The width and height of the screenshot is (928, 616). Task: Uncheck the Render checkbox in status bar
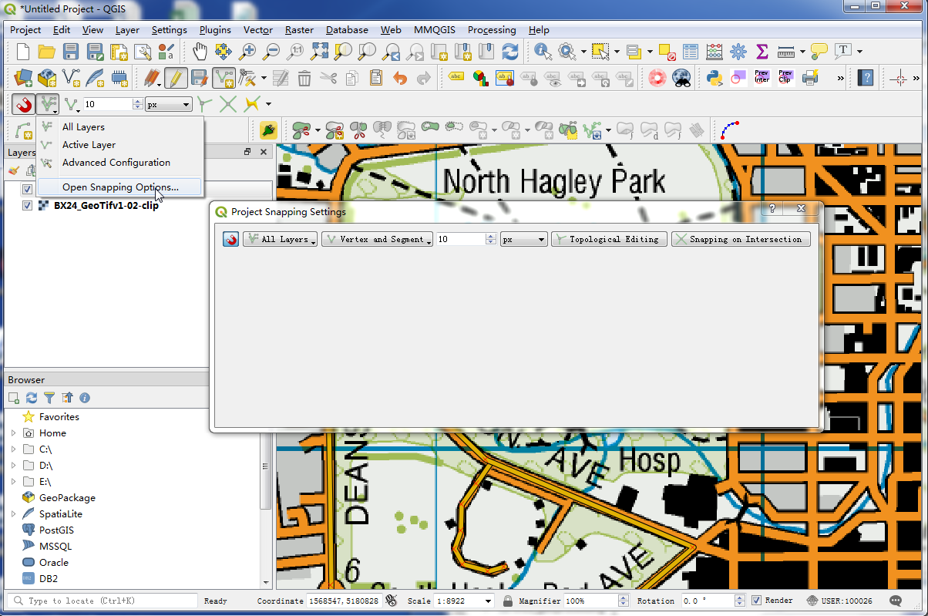pyautogui.click(x=756, y=601)
